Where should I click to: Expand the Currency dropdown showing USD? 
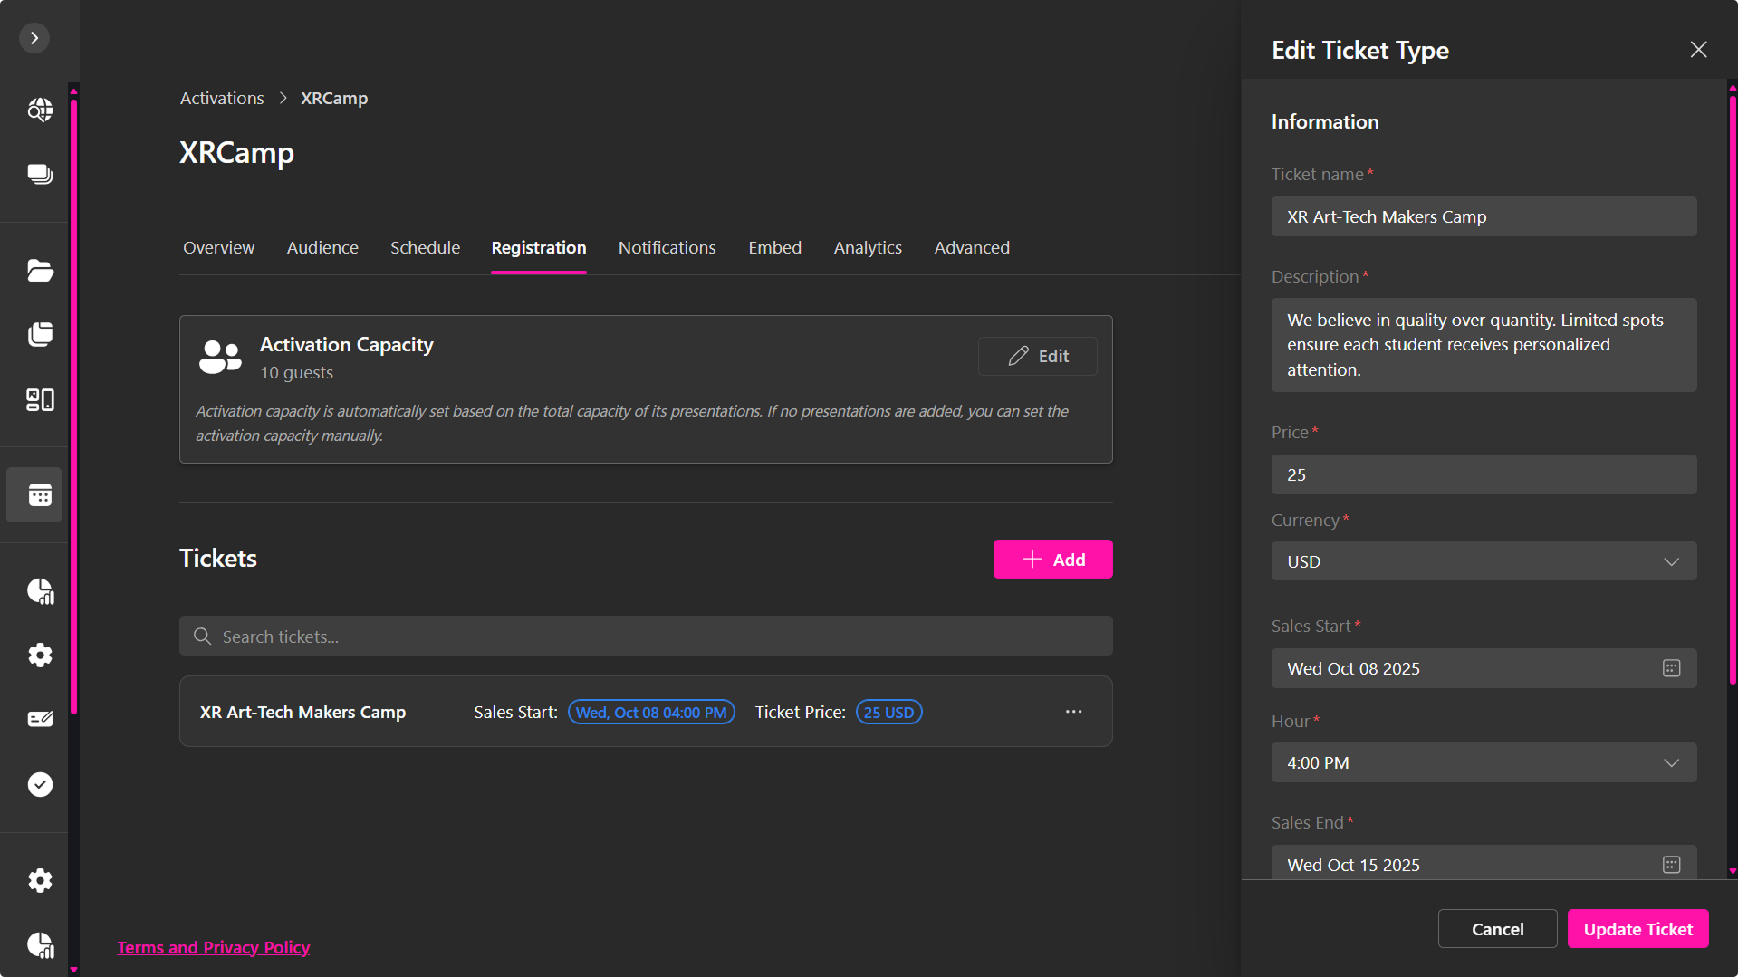(1484, 561)
